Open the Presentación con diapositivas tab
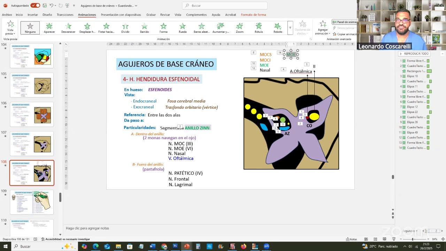The image size is (446, 251). 121,15
